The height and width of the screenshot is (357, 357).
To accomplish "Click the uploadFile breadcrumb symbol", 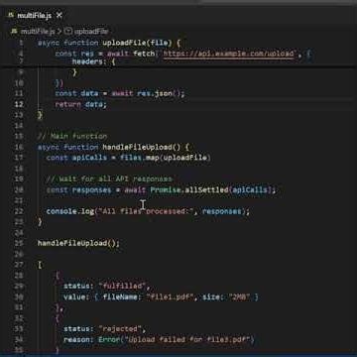I will 91,32.
